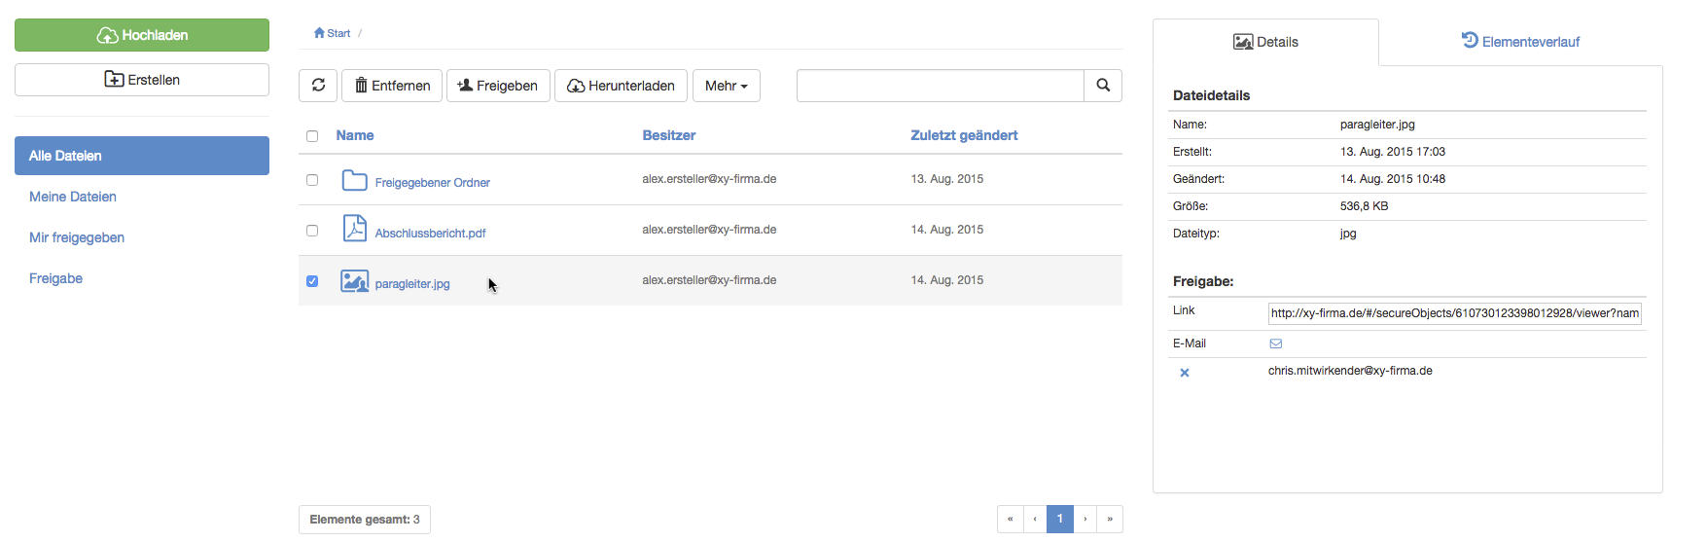The height and width of the screenshot is (542, 1707).
Task: Click the 13. Aug. 2015 date in folder row
Action: [x=947, y=179]
